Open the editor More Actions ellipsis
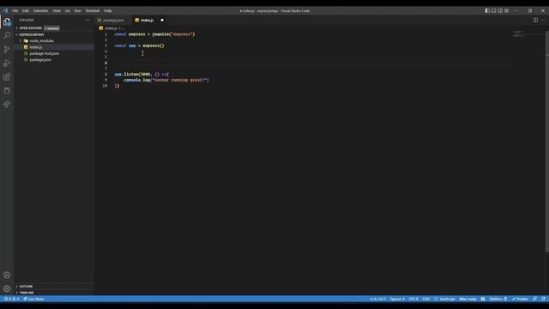 click(543, 21)
